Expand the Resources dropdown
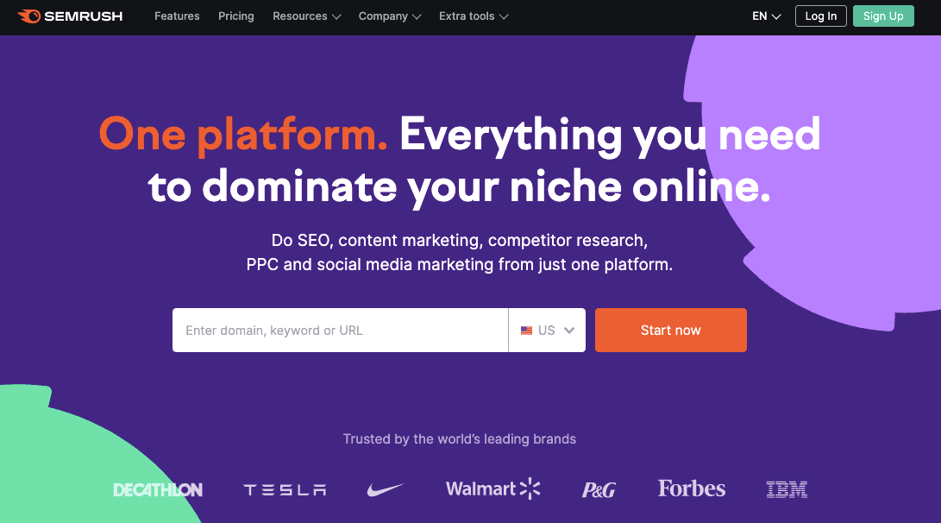 tap(306, 16)
